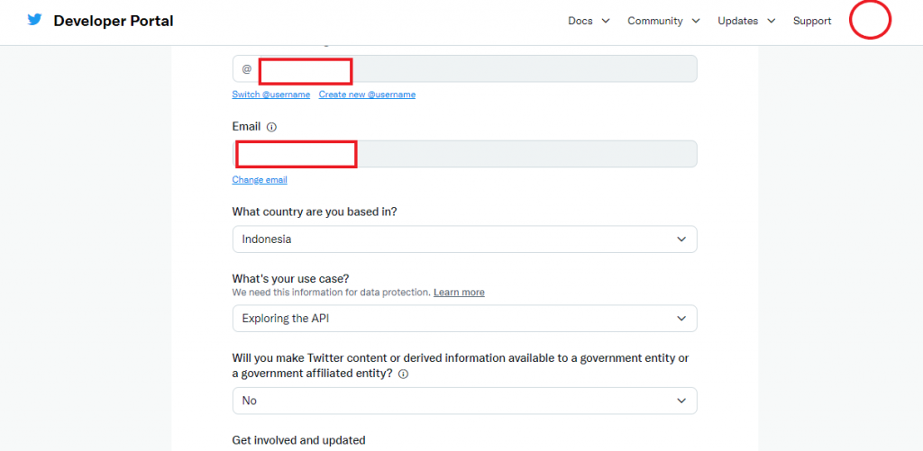The image size is (923, 451).
Task: Click the Change email link
Action: (x=260, y=180)
